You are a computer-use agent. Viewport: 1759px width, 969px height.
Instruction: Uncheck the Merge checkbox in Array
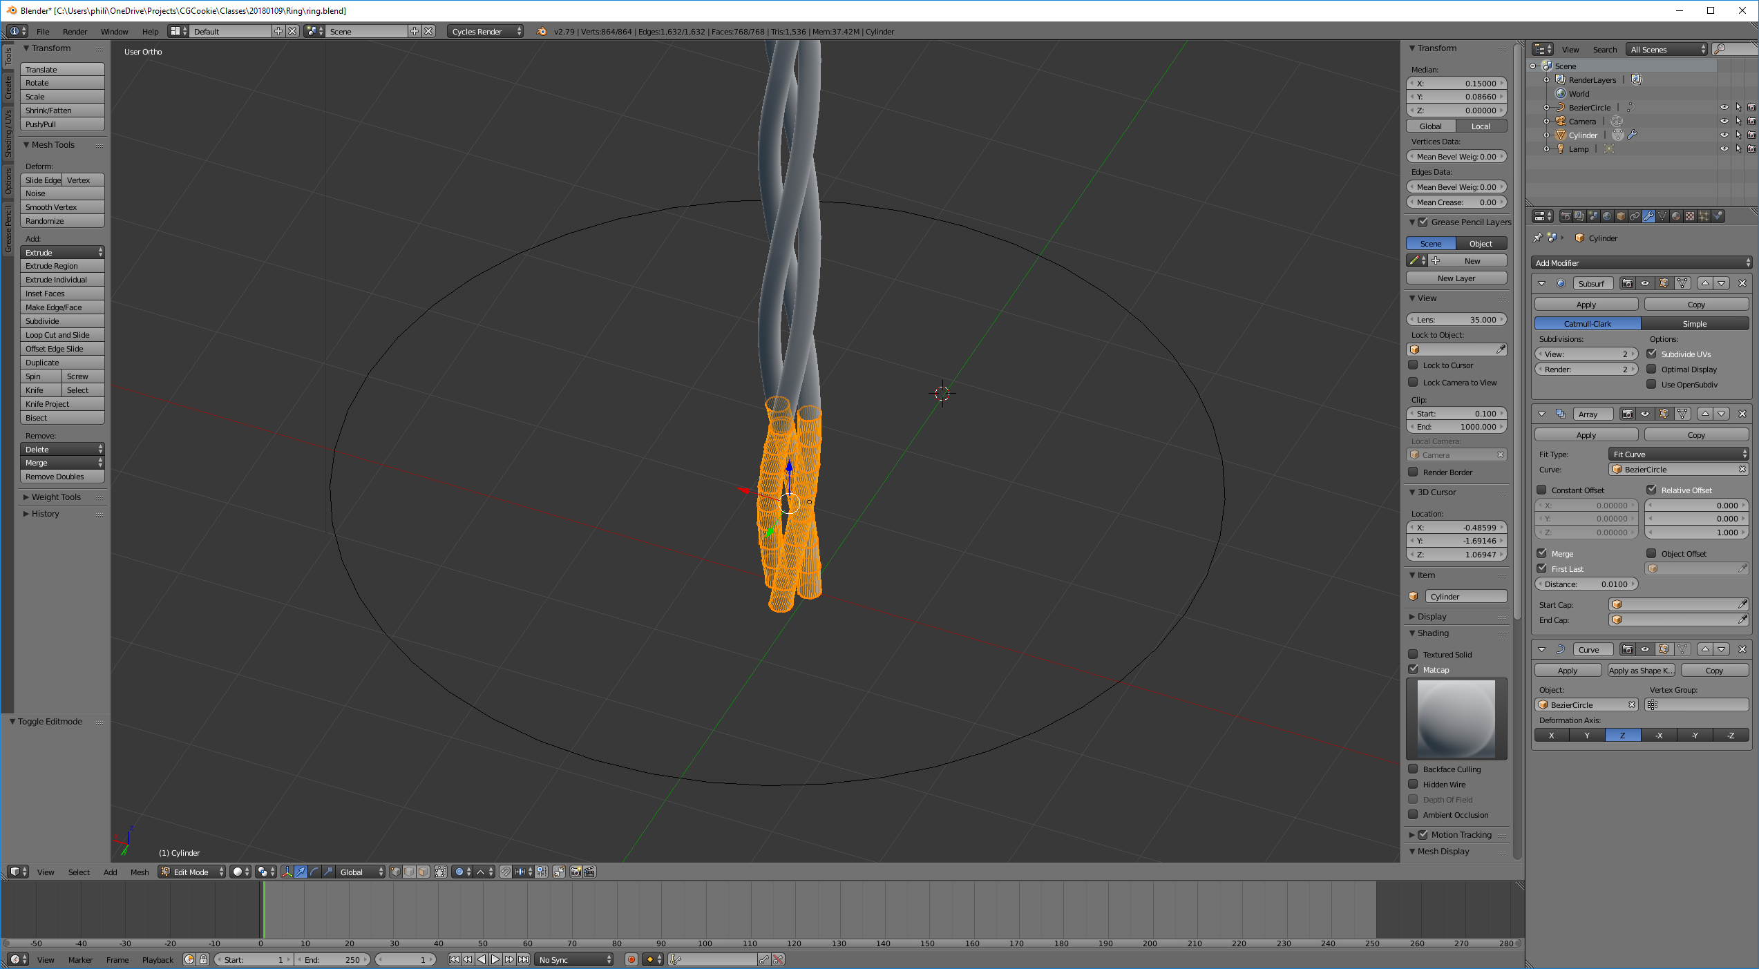click(1542, 553)
